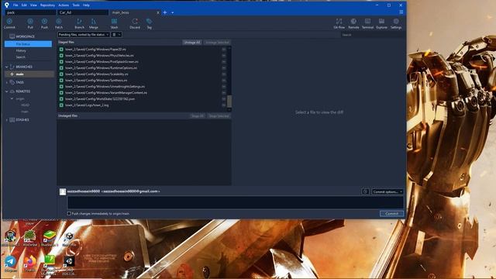Open the View menu
This screenshot has width=496, height=279.
(x=33, y=5)
